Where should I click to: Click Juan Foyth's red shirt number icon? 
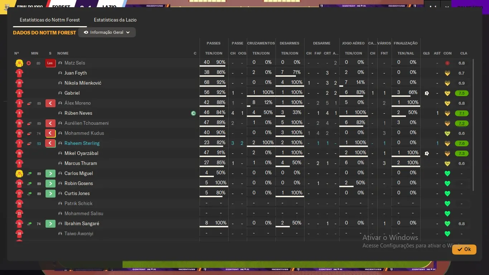click(19, 73)
